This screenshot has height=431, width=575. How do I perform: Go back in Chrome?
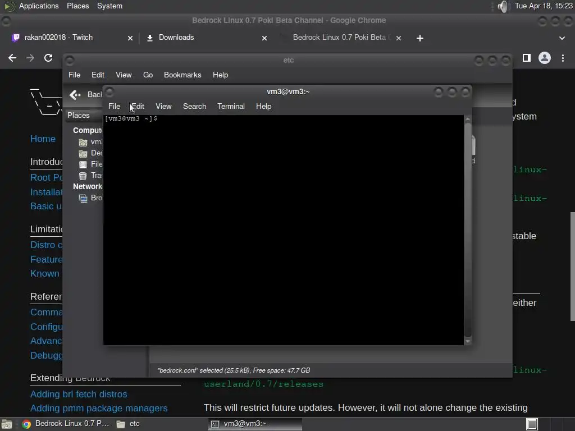pyautogui.click(x=12, y=58)
